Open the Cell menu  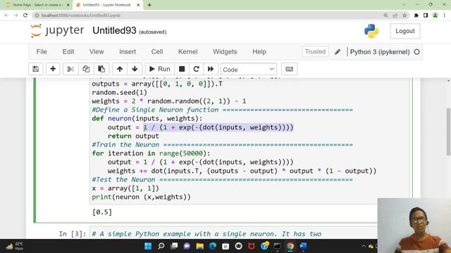coord(157,52)
